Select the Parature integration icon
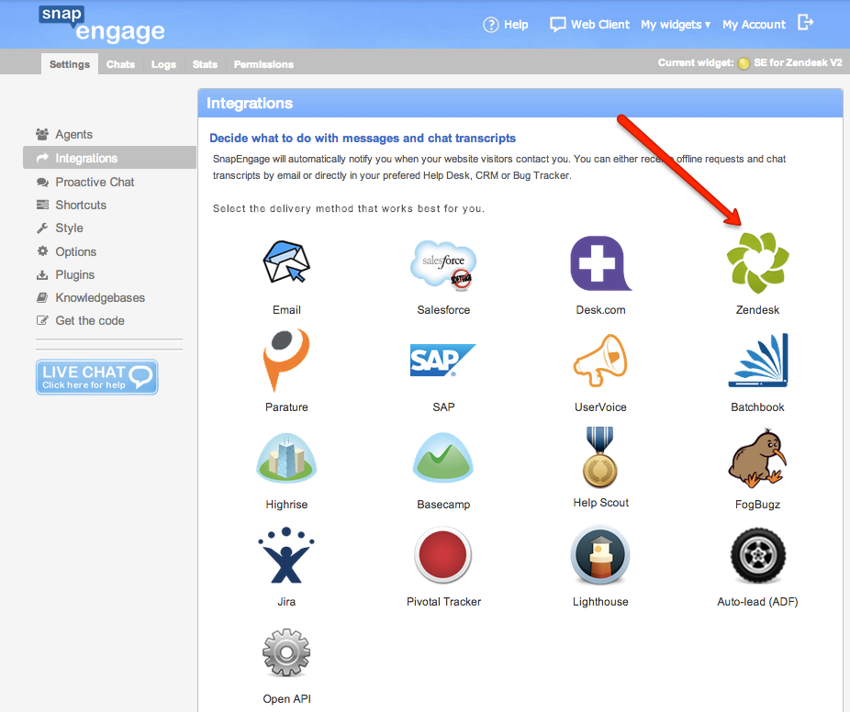 (285, 360)
